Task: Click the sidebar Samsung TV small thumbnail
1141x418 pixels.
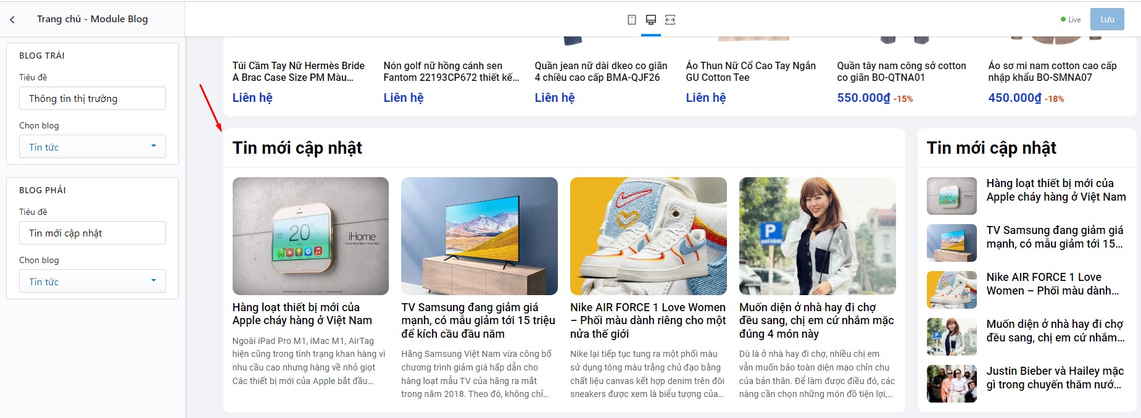Action: click(952, 243)
